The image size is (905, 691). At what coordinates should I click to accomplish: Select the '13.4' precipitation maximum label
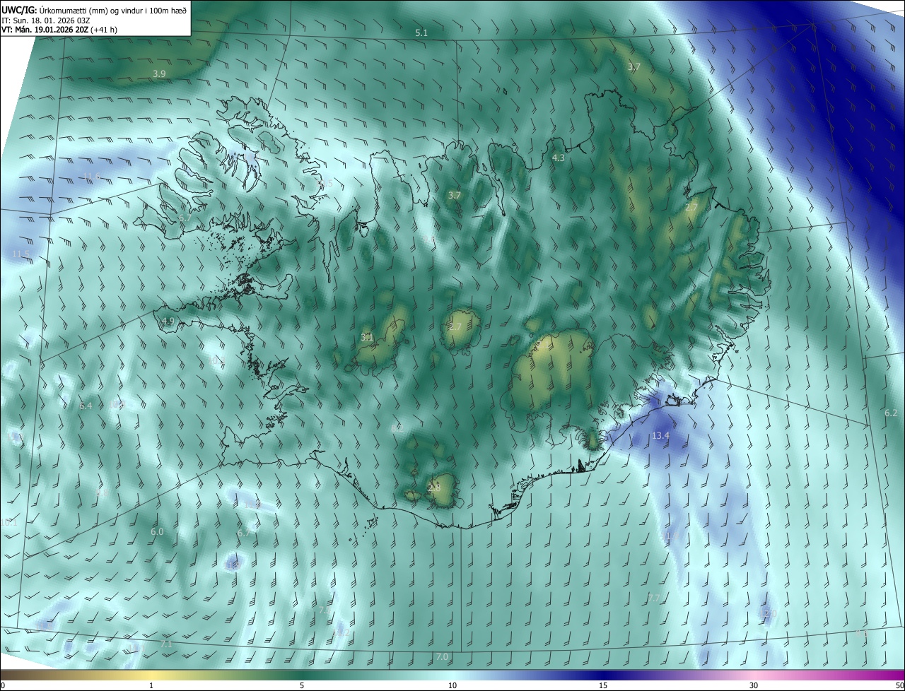click(660, 436)
